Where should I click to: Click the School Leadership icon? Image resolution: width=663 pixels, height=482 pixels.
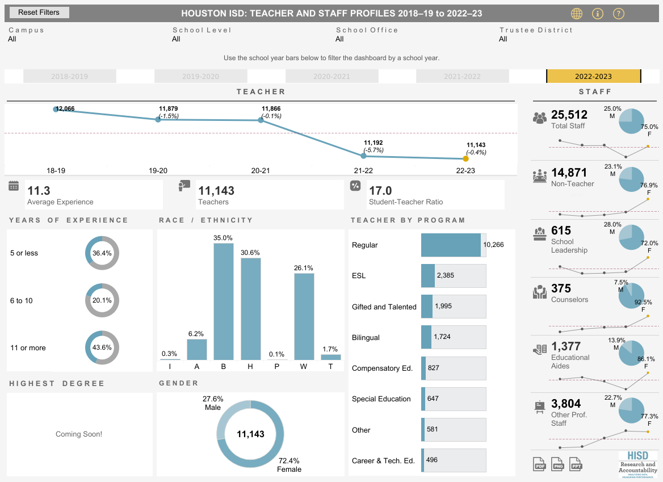539,234
